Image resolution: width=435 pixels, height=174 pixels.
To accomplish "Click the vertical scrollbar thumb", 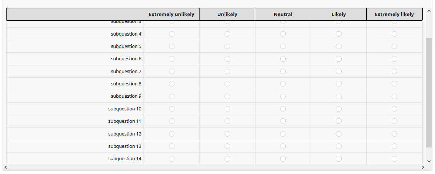I will 429,93.
